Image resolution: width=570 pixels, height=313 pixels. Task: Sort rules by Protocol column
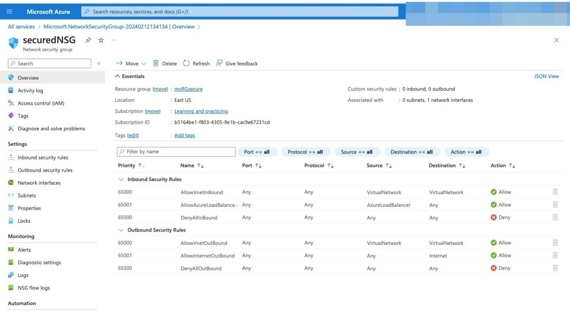(x=330, y=165)
